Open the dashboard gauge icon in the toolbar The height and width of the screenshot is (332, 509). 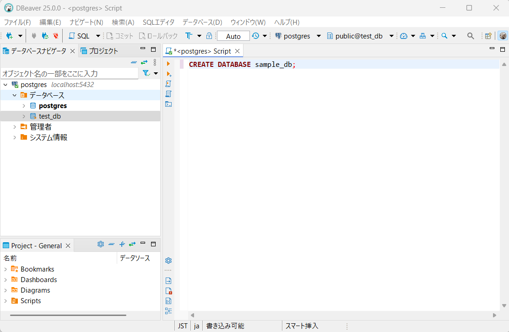[x=403, y=36]
